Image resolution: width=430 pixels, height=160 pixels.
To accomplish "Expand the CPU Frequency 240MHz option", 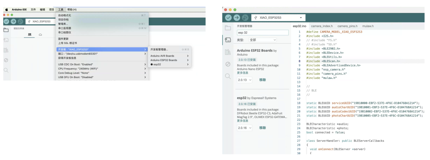I will point(102,69).
